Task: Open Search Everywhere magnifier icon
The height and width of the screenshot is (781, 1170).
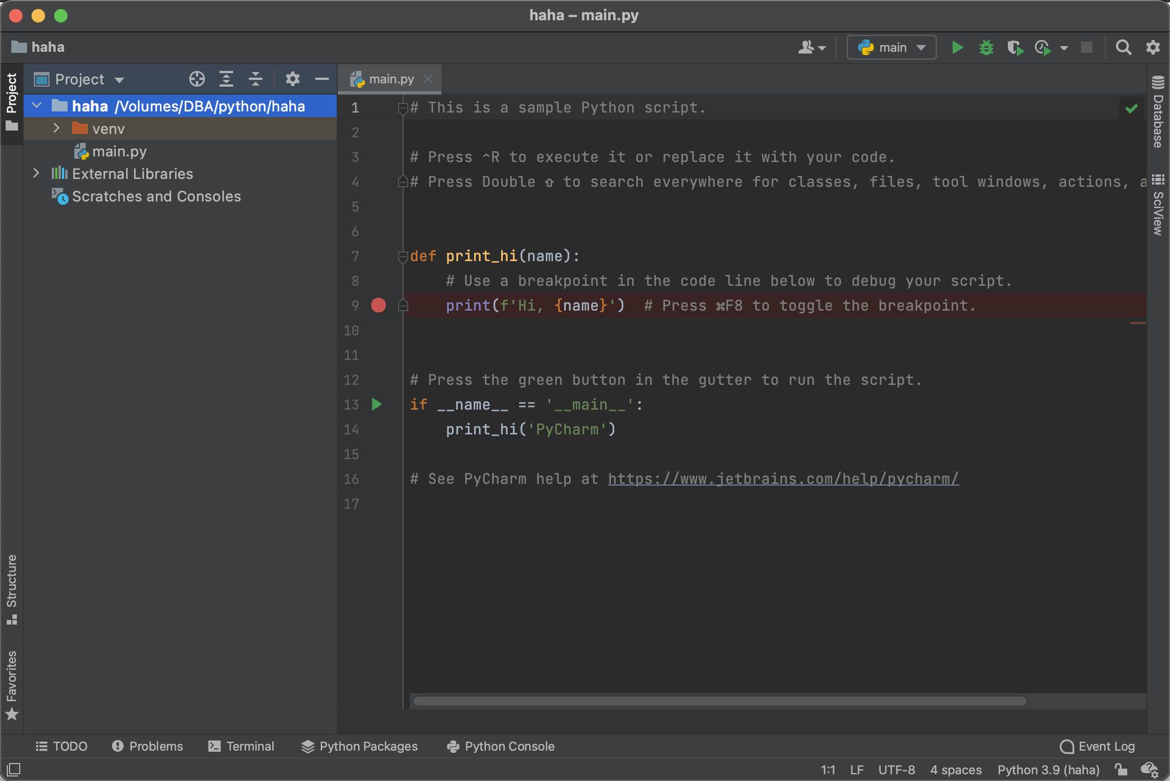Action: point(1123,47)
